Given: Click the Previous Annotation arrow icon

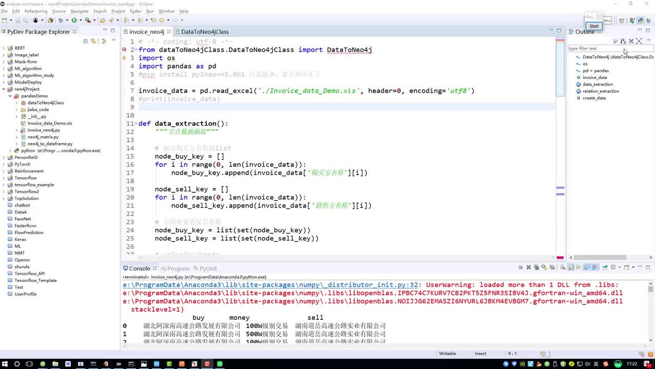Looking at the screenshot, I should click(139, 20).
